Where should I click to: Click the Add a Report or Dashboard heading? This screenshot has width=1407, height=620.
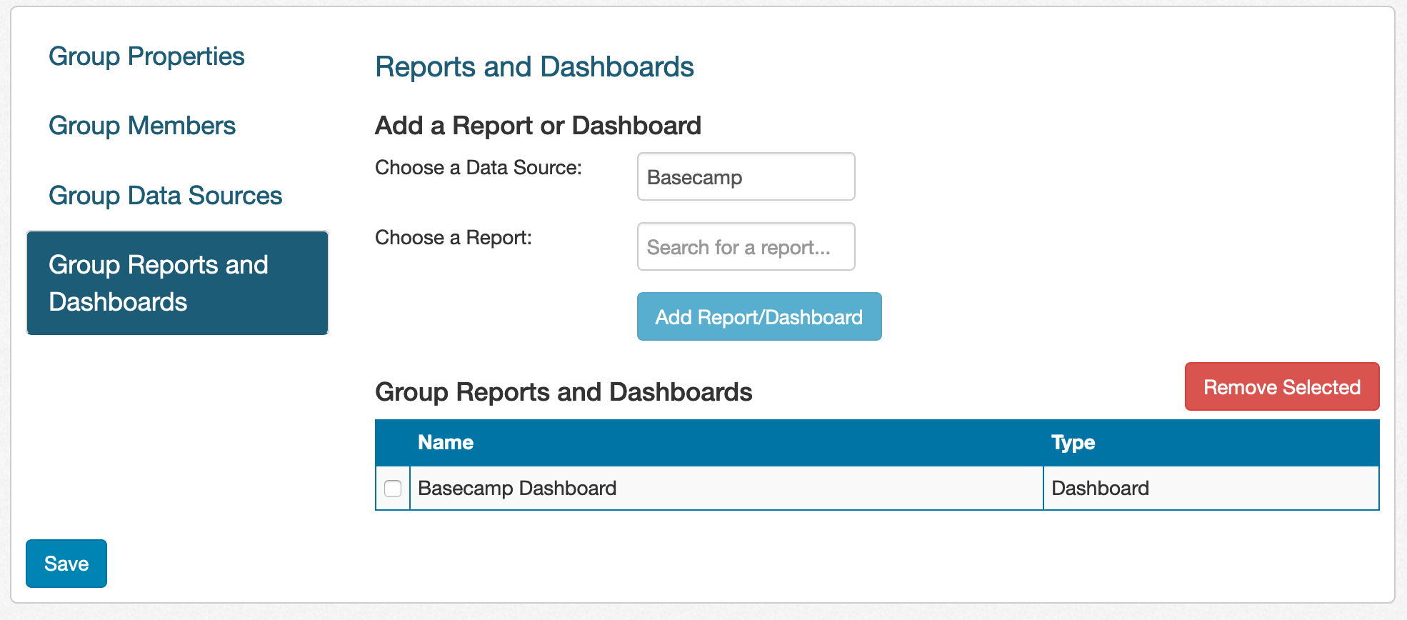[538, 126]
